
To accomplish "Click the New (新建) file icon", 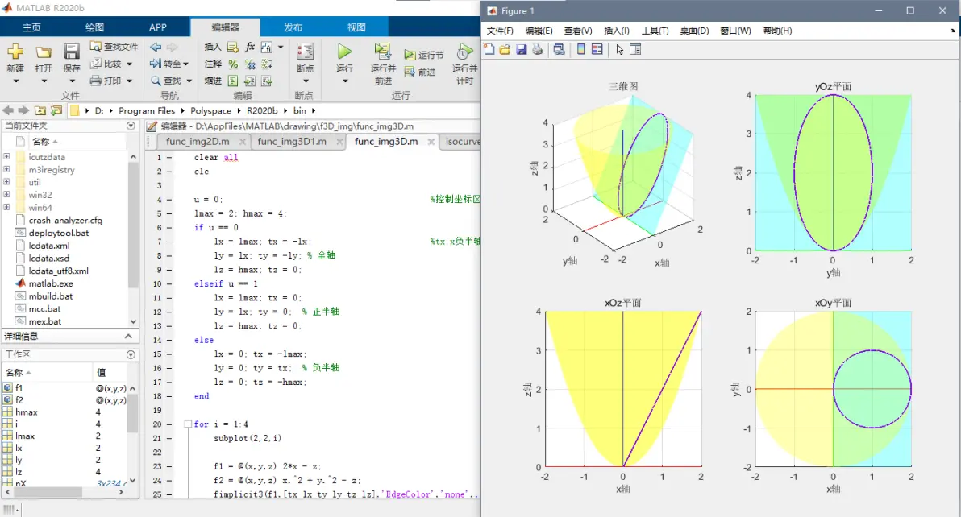I will [15, 52].
